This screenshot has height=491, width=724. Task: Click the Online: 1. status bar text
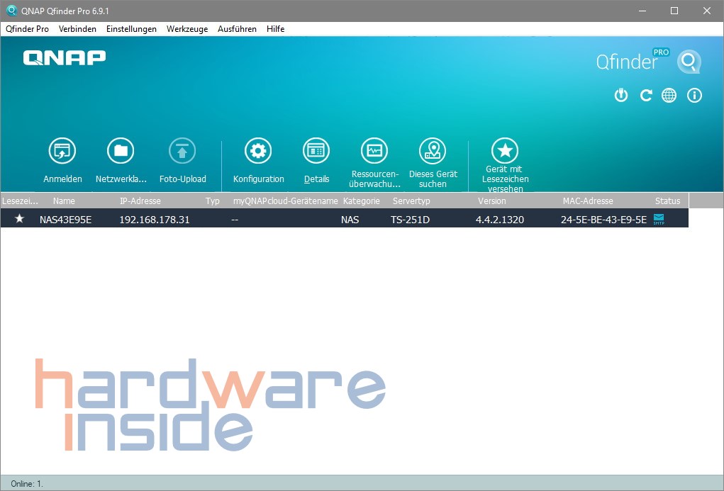click(27, 484)
